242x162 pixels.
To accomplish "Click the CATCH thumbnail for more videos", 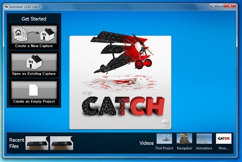I will pos(224,139).
